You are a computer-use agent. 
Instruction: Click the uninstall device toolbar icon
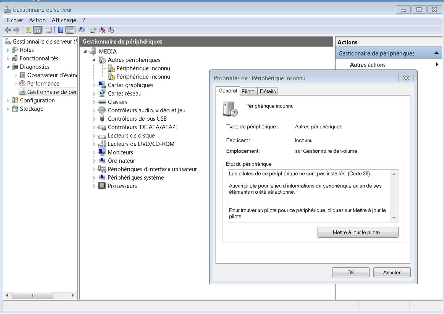click(102, 30)
